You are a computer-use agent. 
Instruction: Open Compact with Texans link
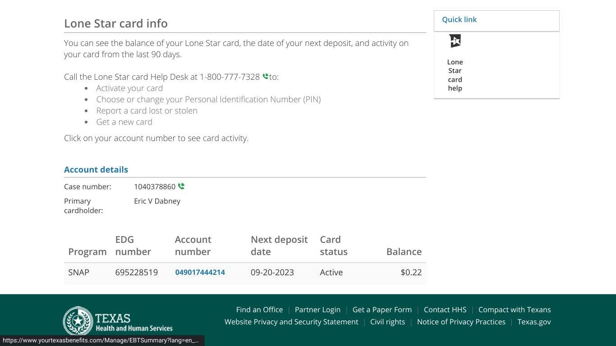click(x=515, y=310)
